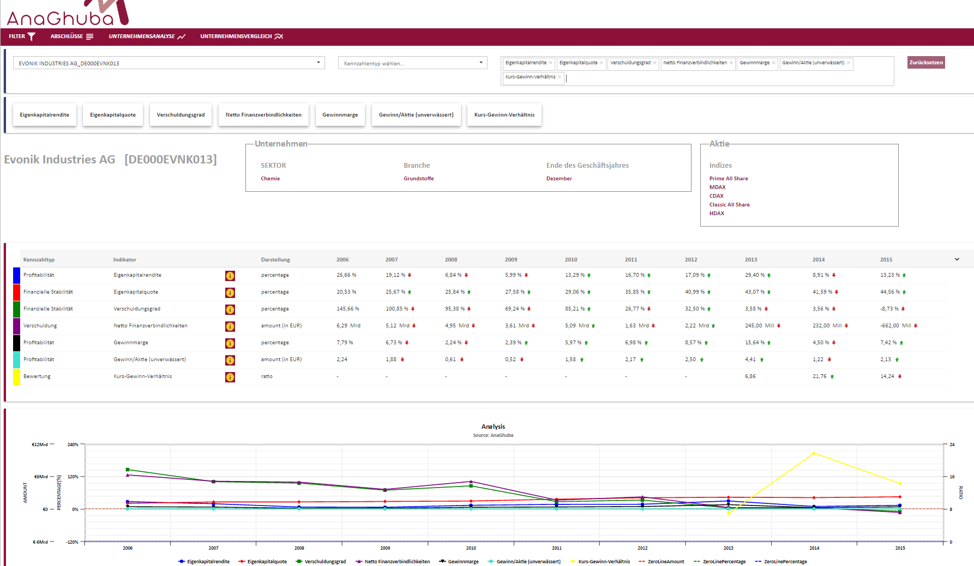Screen dimensions: 974x566
Task: Expand the table column chevron menu
Action: coord(957,259)
